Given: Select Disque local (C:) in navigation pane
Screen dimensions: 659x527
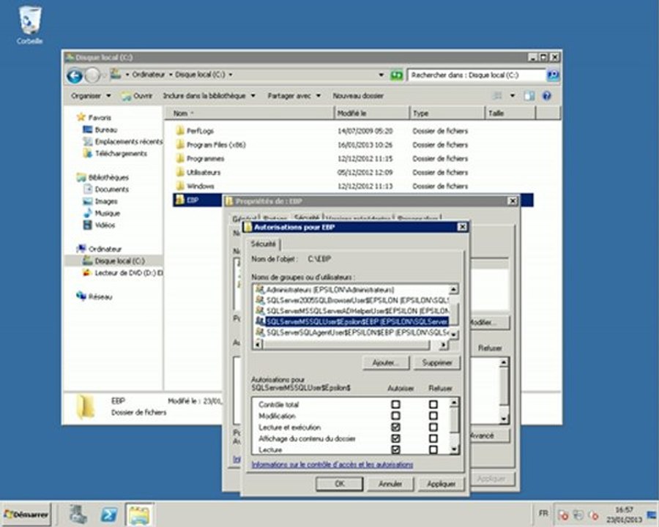Looking at the screenshot, I should (113, 261).
